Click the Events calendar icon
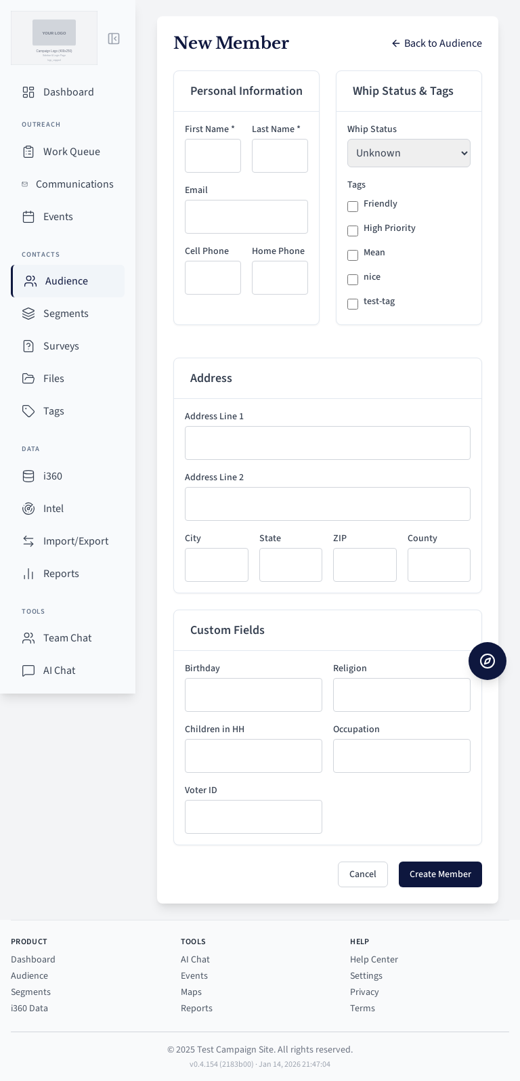The image size is (520, 1081). pos(28,217)
